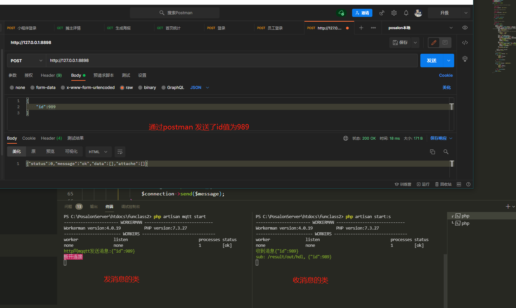The height and width of the screenshot is (308, 516).
Task: Search the response with magnifier icon
Action: coord(446,152)
